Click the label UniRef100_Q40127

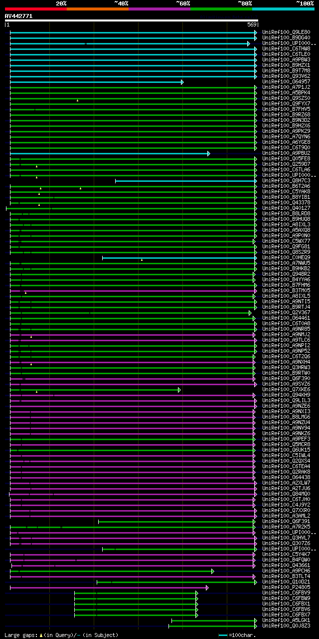click(286, 208)
